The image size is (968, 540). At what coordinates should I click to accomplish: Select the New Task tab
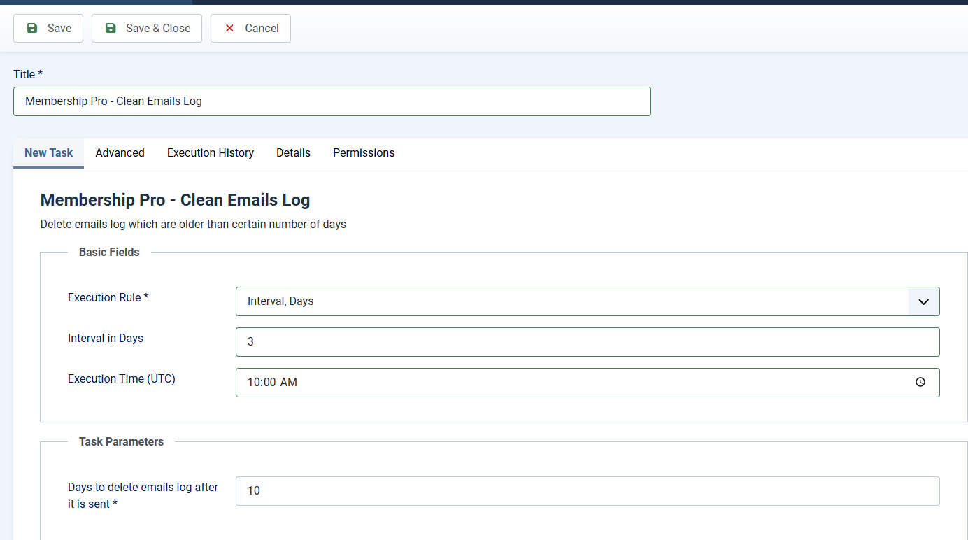[x=49, y=153]
